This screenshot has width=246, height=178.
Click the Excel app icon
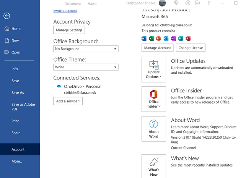click(x=151, y=39)
